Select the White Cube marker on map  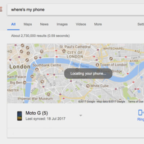[x=88, y=86]
